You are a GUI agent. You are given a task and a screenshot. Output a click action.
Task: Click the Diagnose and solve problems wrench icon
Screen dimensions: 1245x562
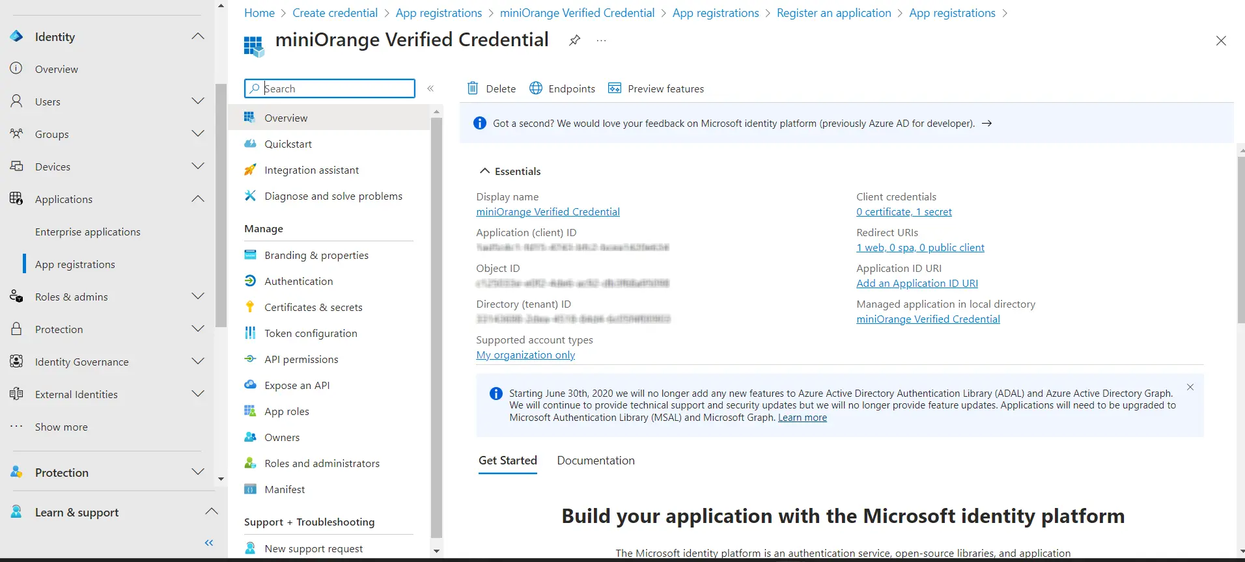click(x=249, y=196)
